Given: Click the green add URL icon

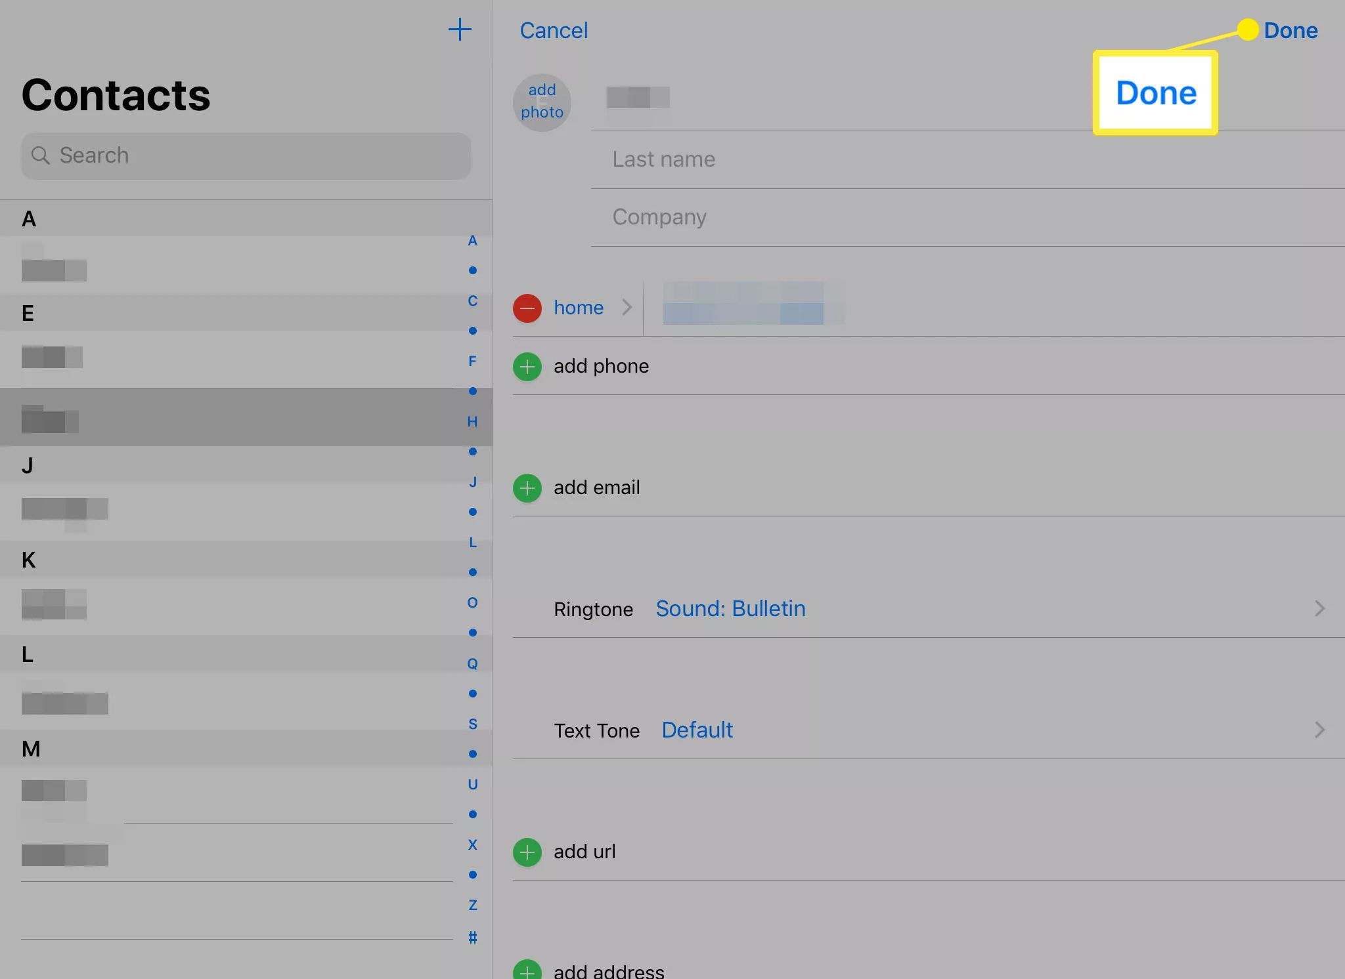Looking at the screenshot, I should click(527, 852).
